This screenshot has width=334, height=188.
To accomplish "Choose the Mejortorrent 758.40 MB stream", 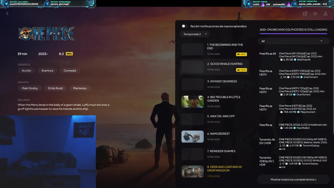I will pos(293,109).
